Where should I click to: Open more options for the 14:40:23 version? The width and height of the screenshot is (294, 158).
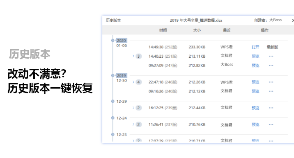[x=271, y=56]
